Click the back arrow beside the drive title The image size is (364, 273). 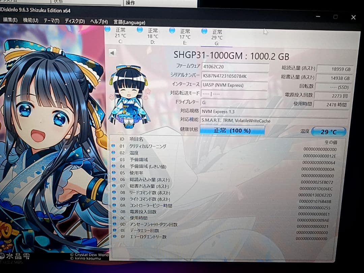[x=112, y=53]
